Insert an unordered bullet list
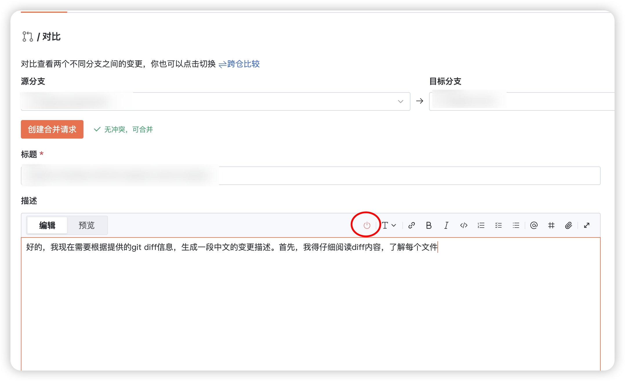The height and width of the screenshot is (381, 625). point(516,225)
